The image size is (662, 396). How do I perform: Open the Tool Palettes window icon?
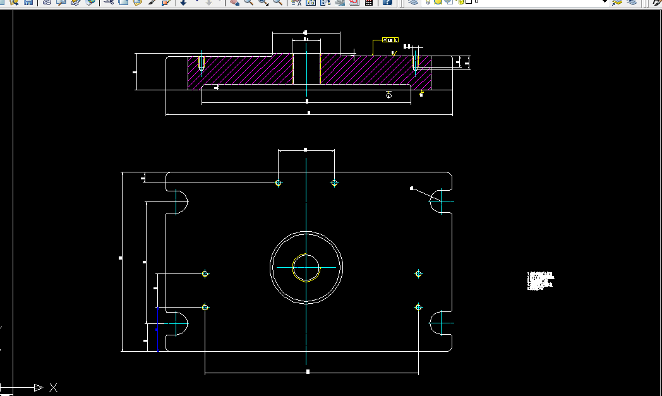(325, 2)
